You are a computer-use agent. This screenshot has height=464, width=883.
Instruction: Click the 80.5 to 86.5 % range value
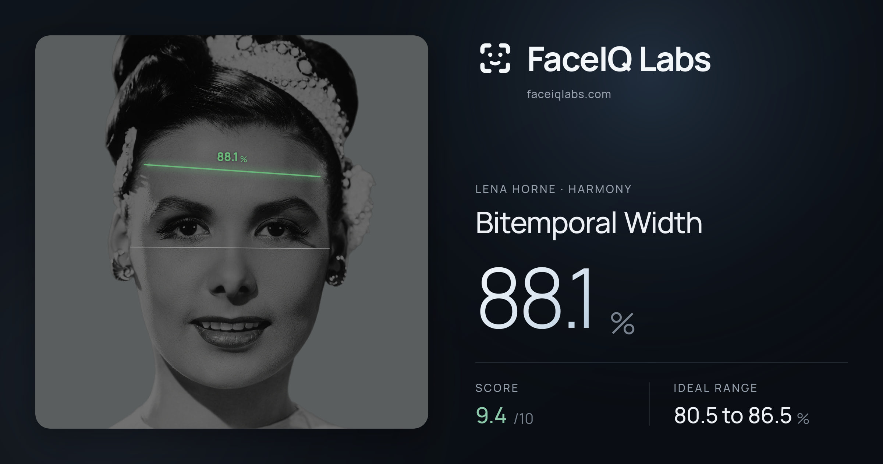(x=741, y=416)
